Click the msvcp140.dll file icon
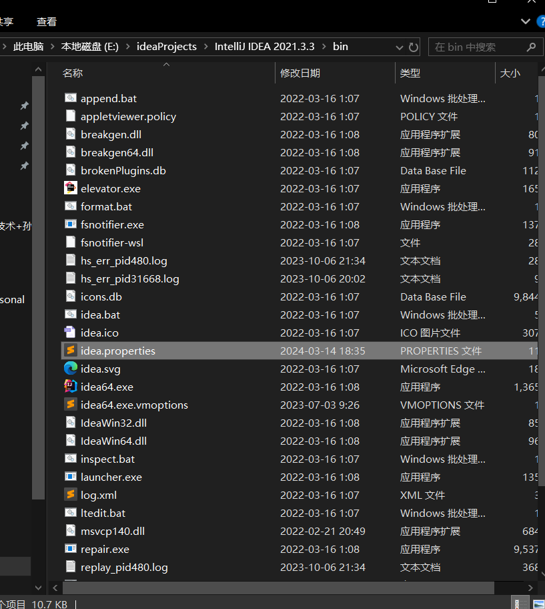This screenshot has width=545, height=609. 70,531
